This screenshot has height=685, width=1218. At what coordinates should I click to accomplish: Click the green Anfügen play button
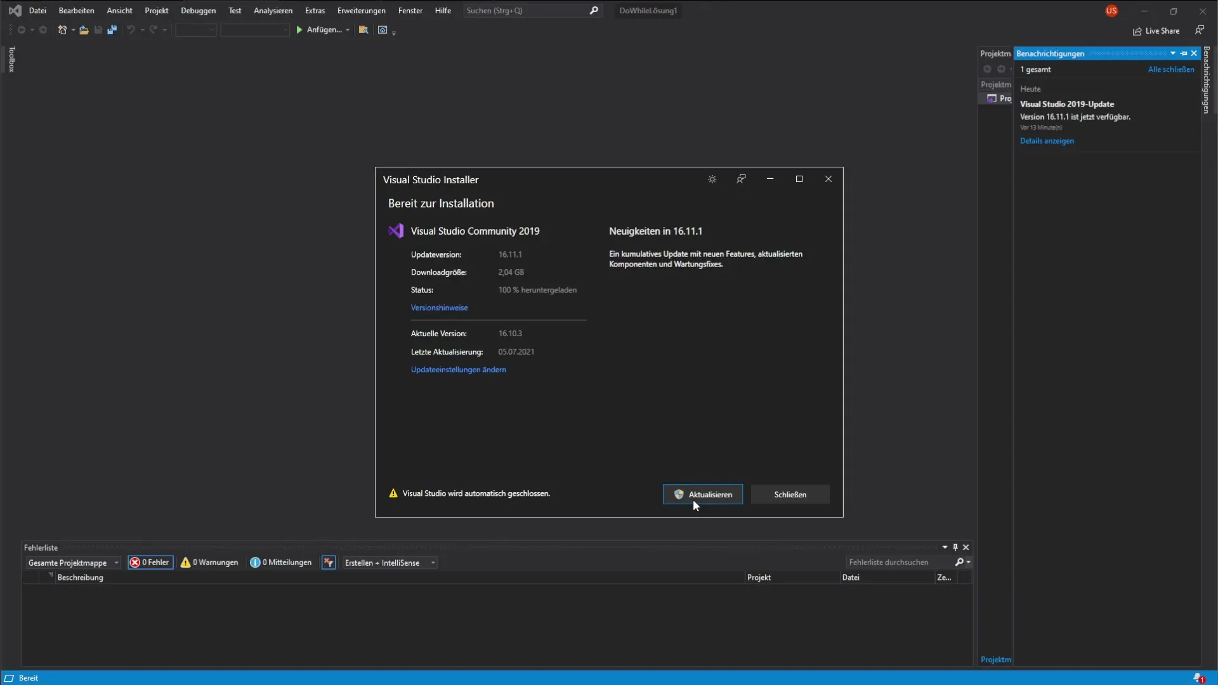pos(299,30)
